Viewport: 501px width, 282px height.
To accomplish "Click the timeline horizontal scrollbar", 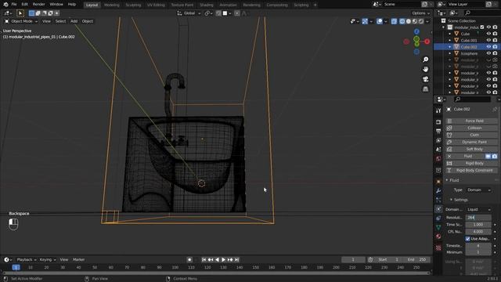I will coord(216,273).
